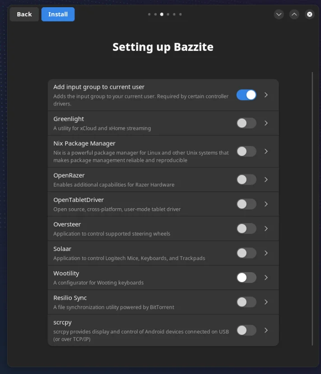Expand the scrcpy entry
321x374 pixels.
tap(266, 330)
